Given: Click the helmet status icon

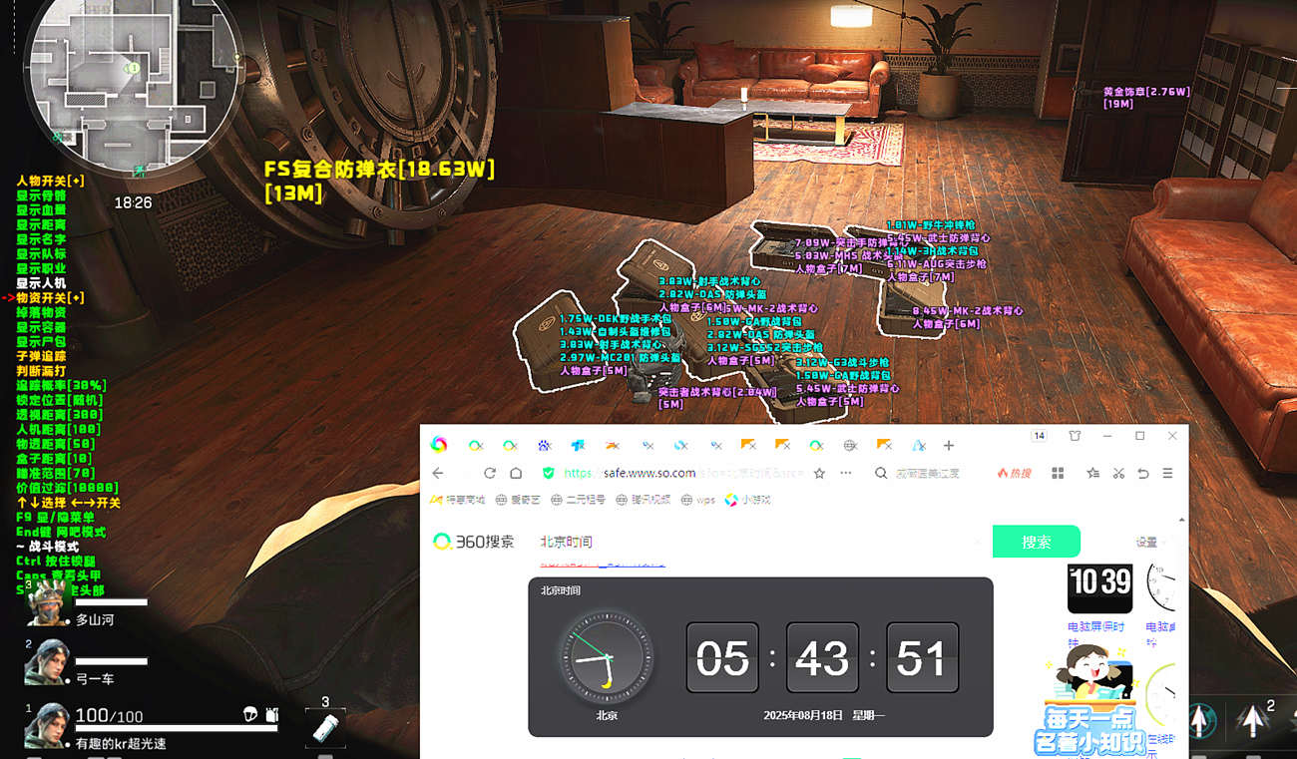Looking at the screenshot, I should pyautogui.click(x=249, y=714).
